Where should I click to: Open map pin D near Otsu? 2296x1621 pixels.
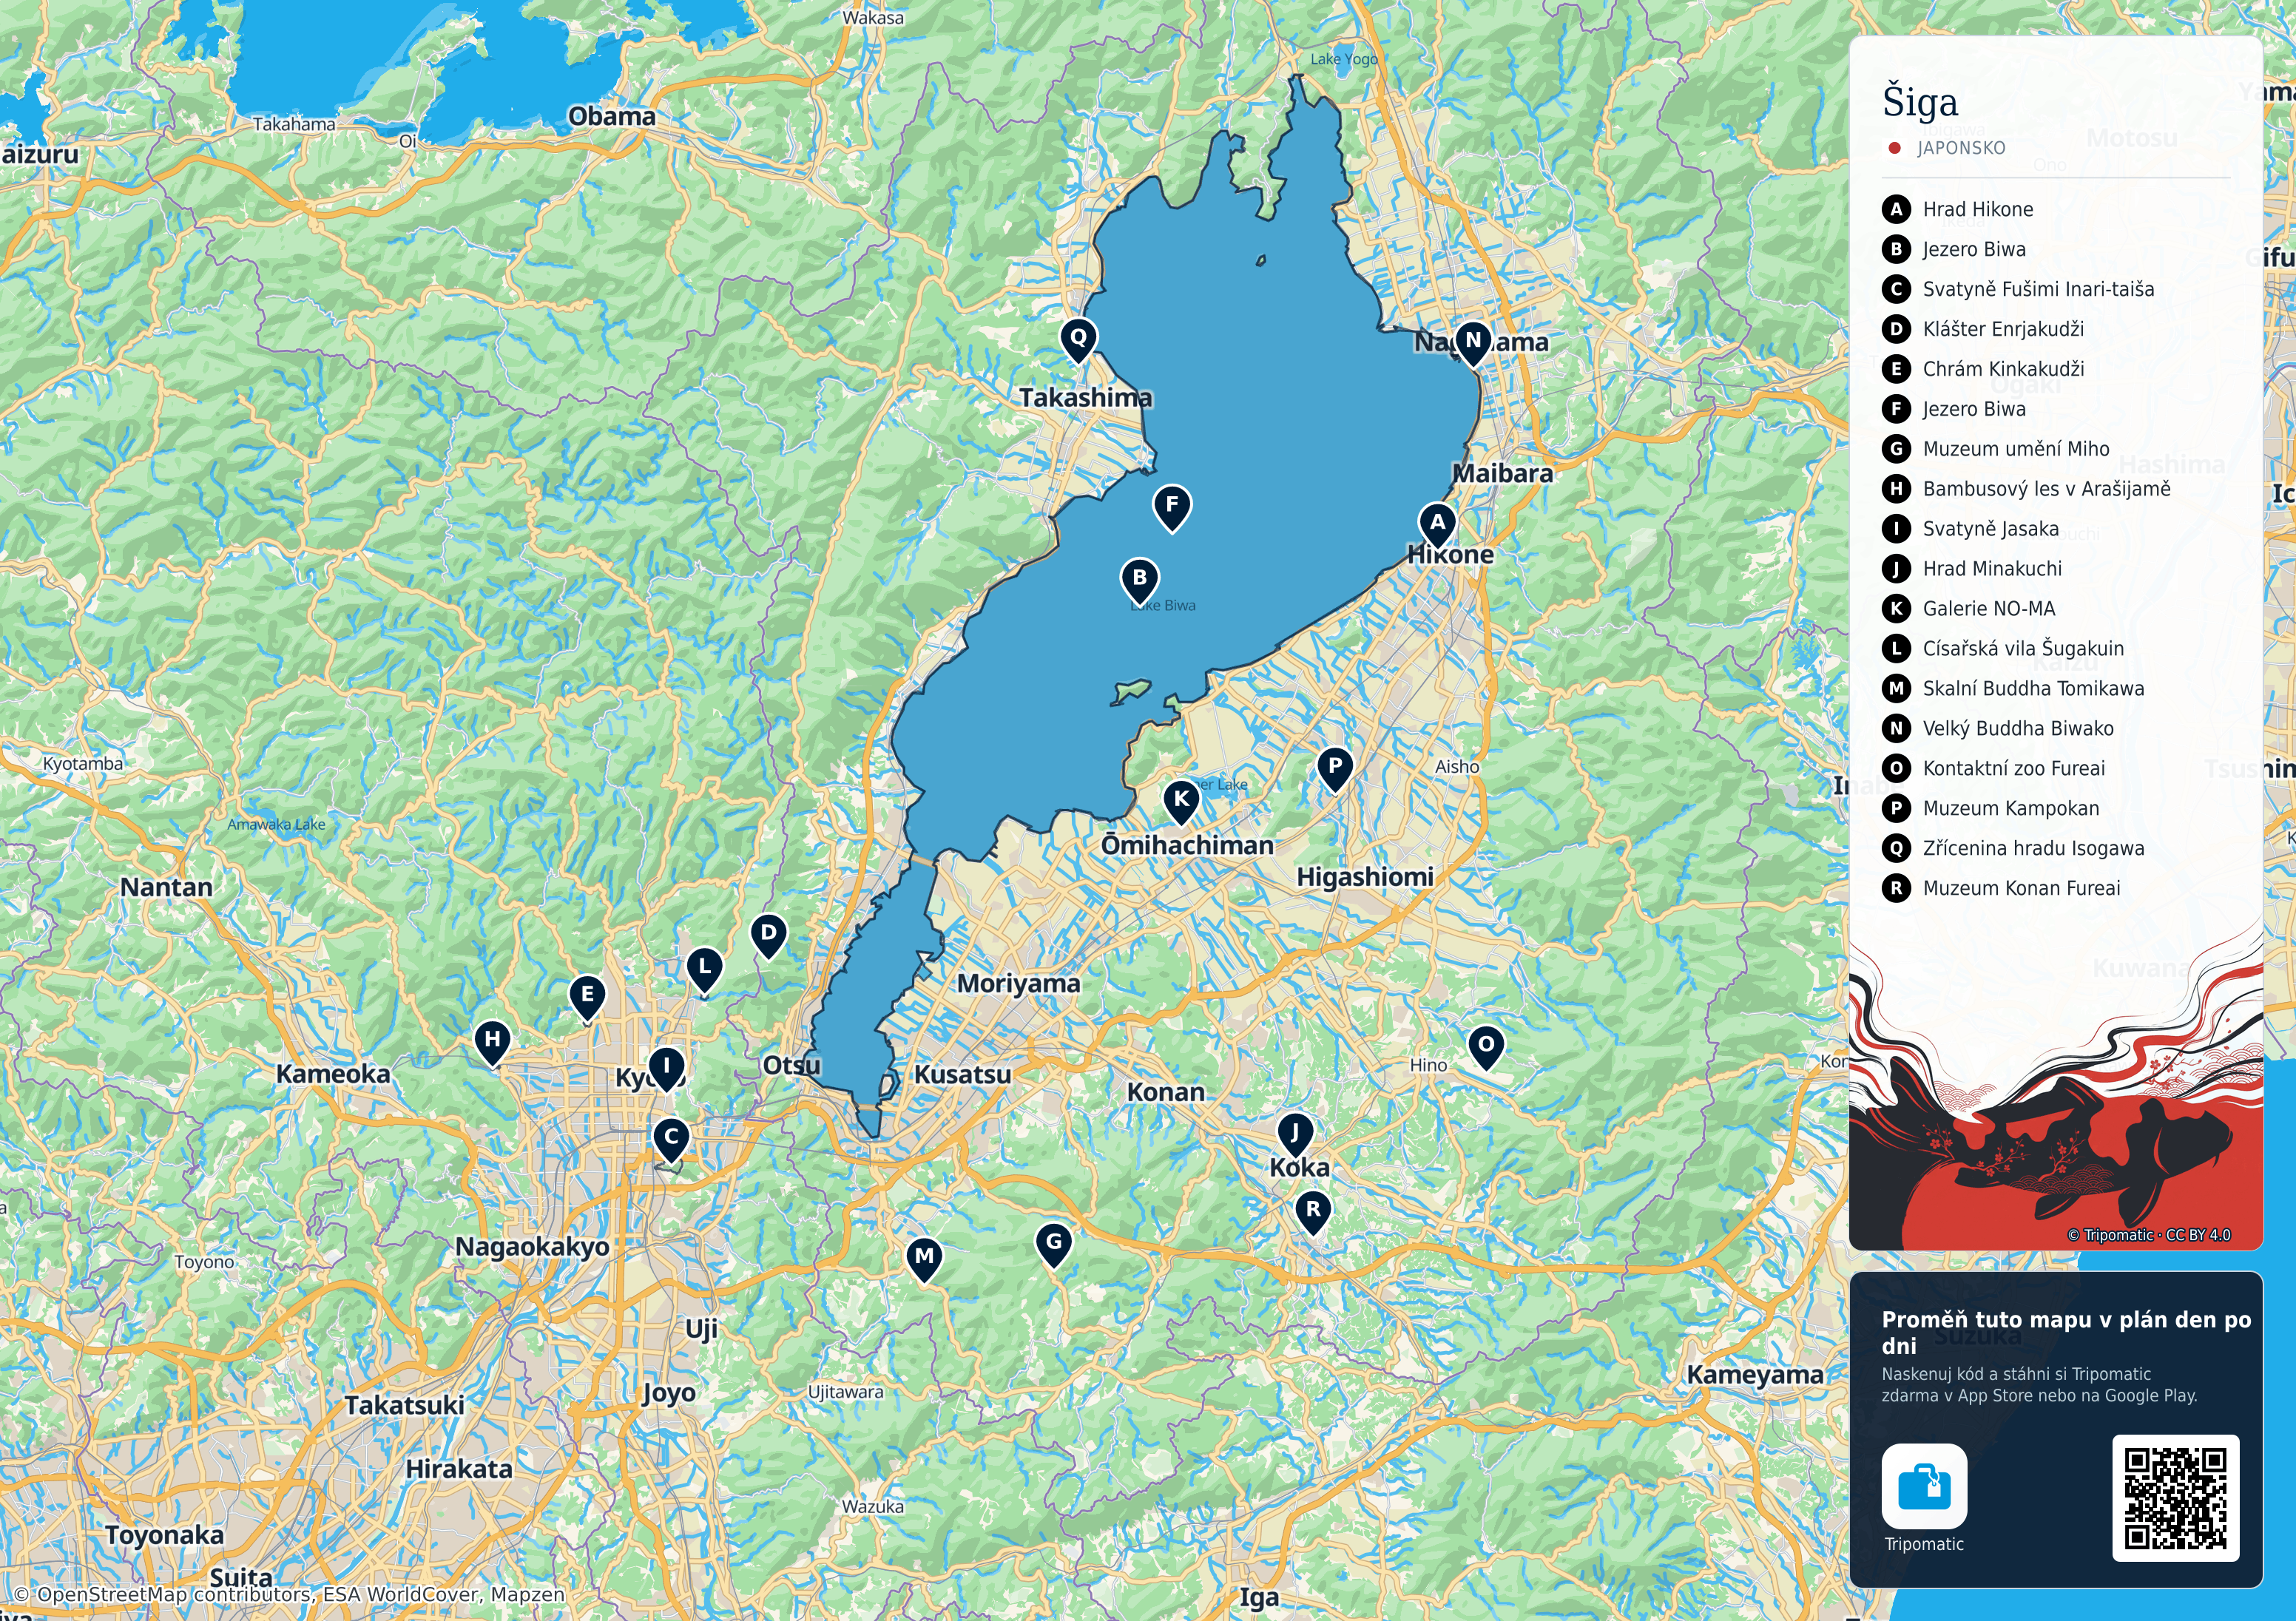(768, 937)
